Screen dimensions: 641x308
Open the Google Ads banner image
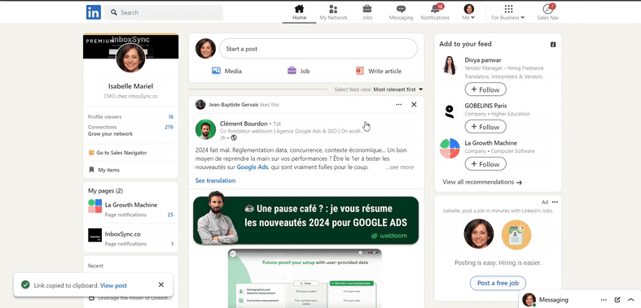click(x=305, y=220)
